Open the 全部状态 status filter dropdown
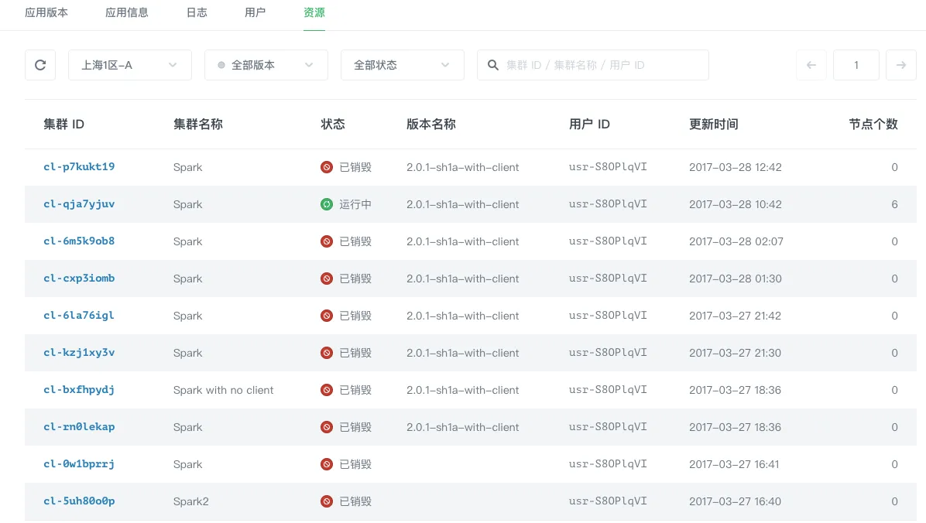 pyautogui.click(x=402, y=65)
